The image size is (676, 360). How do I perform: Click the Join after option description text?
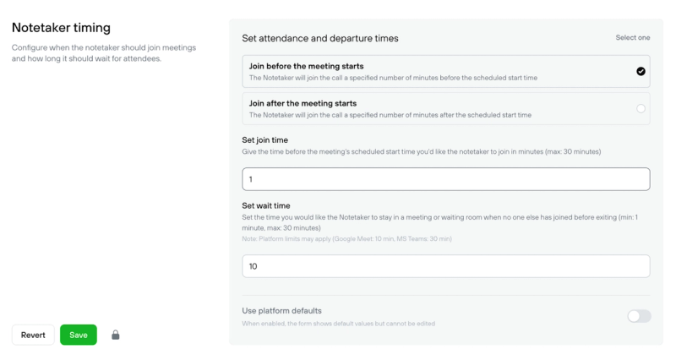tap(390, 115)
